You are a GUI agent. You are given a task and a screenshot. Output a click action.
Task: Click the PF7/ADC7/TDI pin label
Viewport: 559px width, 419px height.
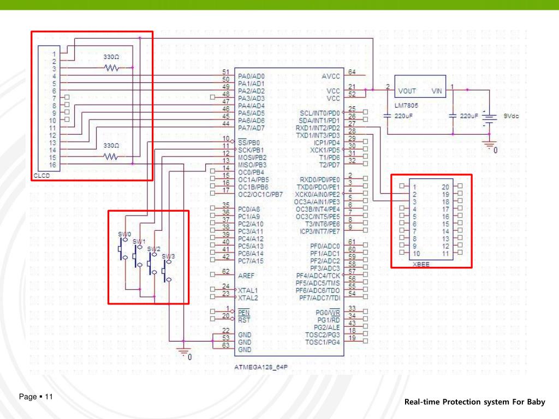click(319, 298)
